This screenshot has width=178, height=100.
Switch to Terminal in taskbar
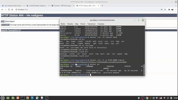point(23,98)
